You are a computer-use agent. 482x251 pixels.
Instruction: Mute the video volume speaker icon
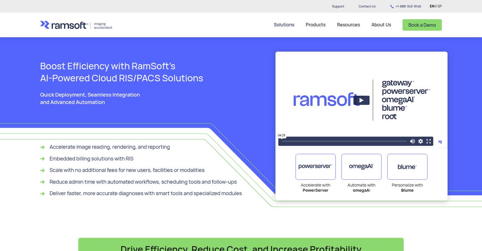(412, 141)
